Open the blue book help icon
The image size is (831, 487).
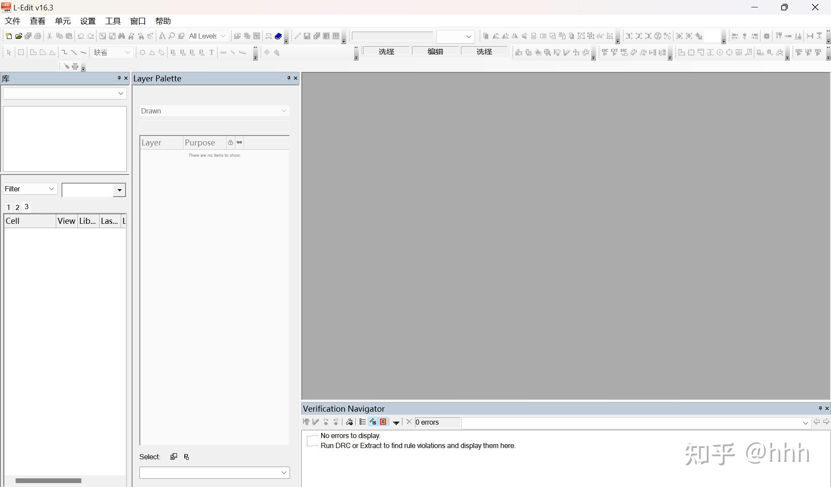(278, 36)
